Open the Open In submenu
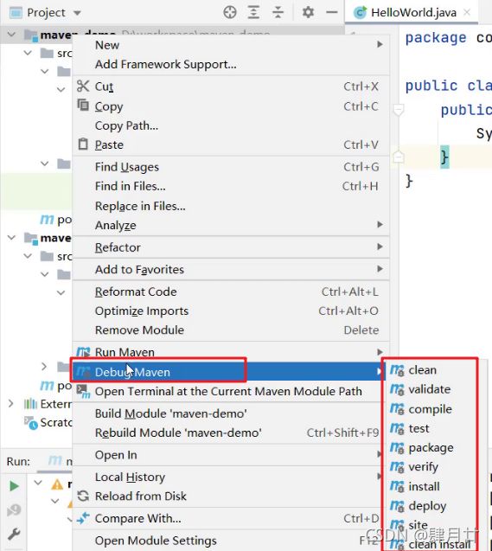 point(227,455)
